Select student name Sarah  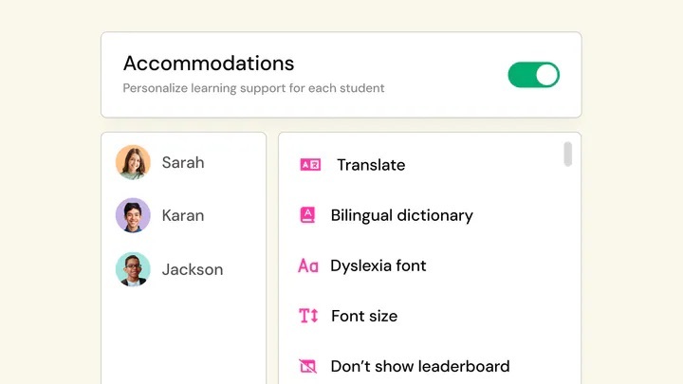click(x=183, y=162)
